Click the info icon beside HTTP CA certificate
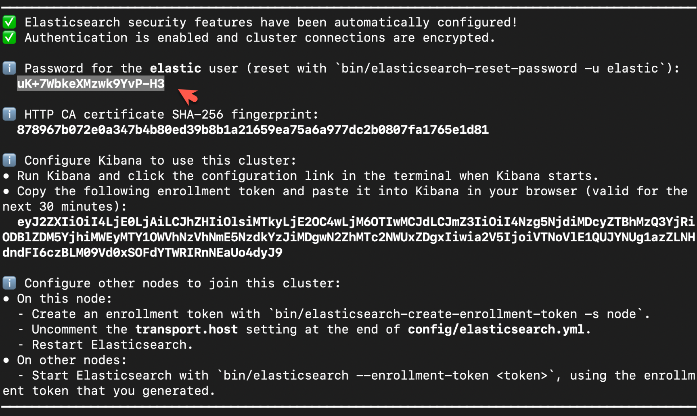The width and height of the screenshot is (697, 416). (9, 114)
